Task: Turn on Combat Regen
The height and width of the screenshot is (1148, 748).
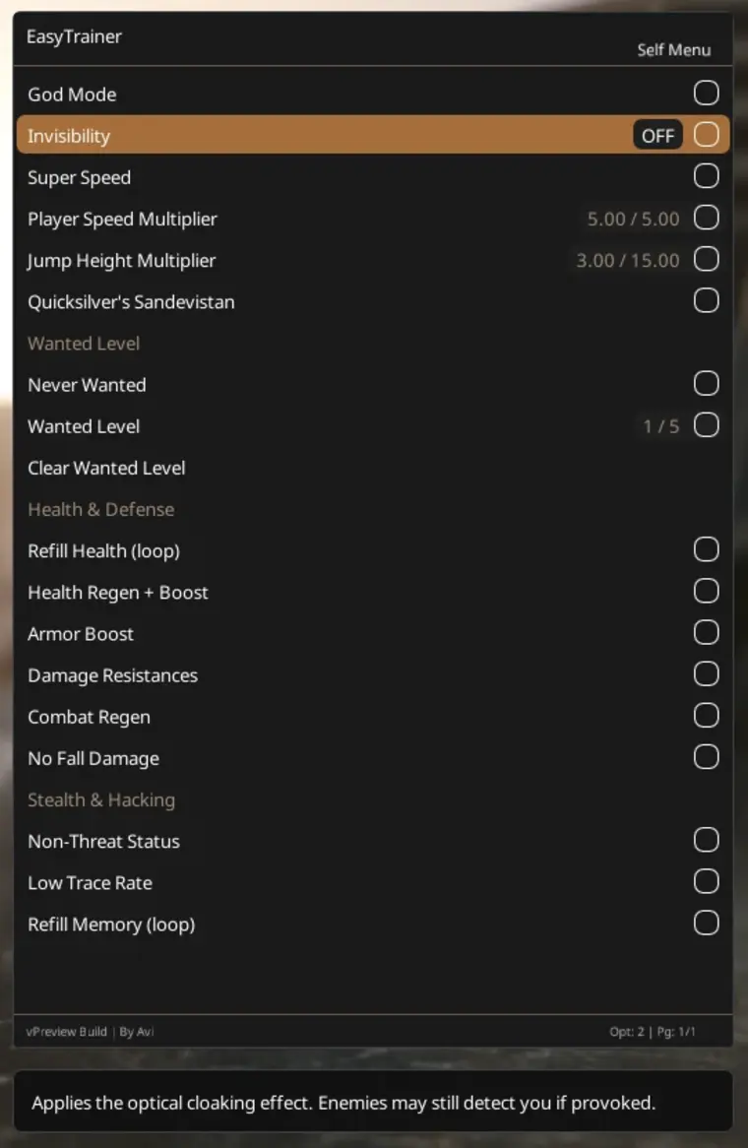Action: click(x=706, y=715)
